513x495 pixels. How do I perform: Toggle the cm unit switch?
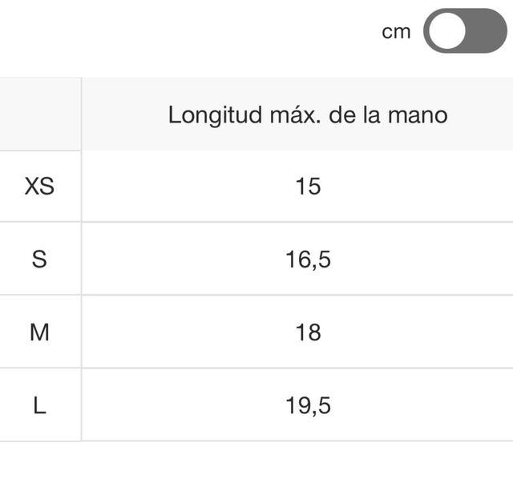tap(465, 31)
